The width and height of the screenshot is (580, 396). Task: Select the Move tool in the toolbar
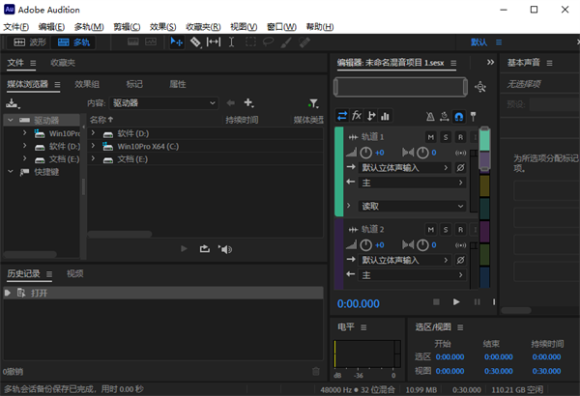pos(176,42)
